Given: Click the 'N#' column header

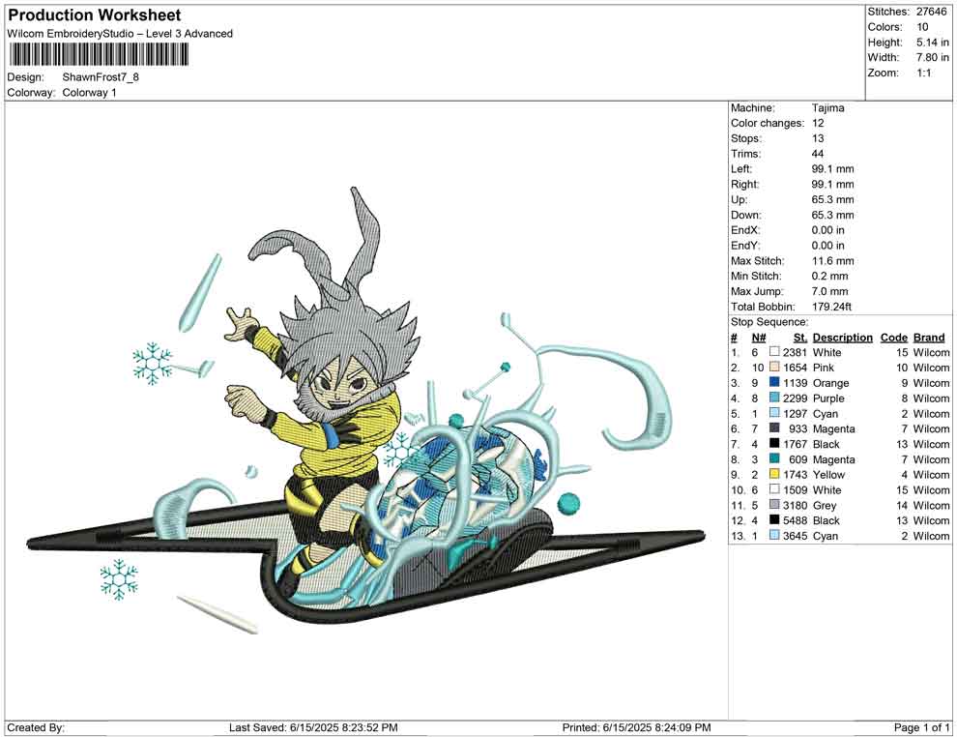Looking at the screenshot, I should (759, 337).
